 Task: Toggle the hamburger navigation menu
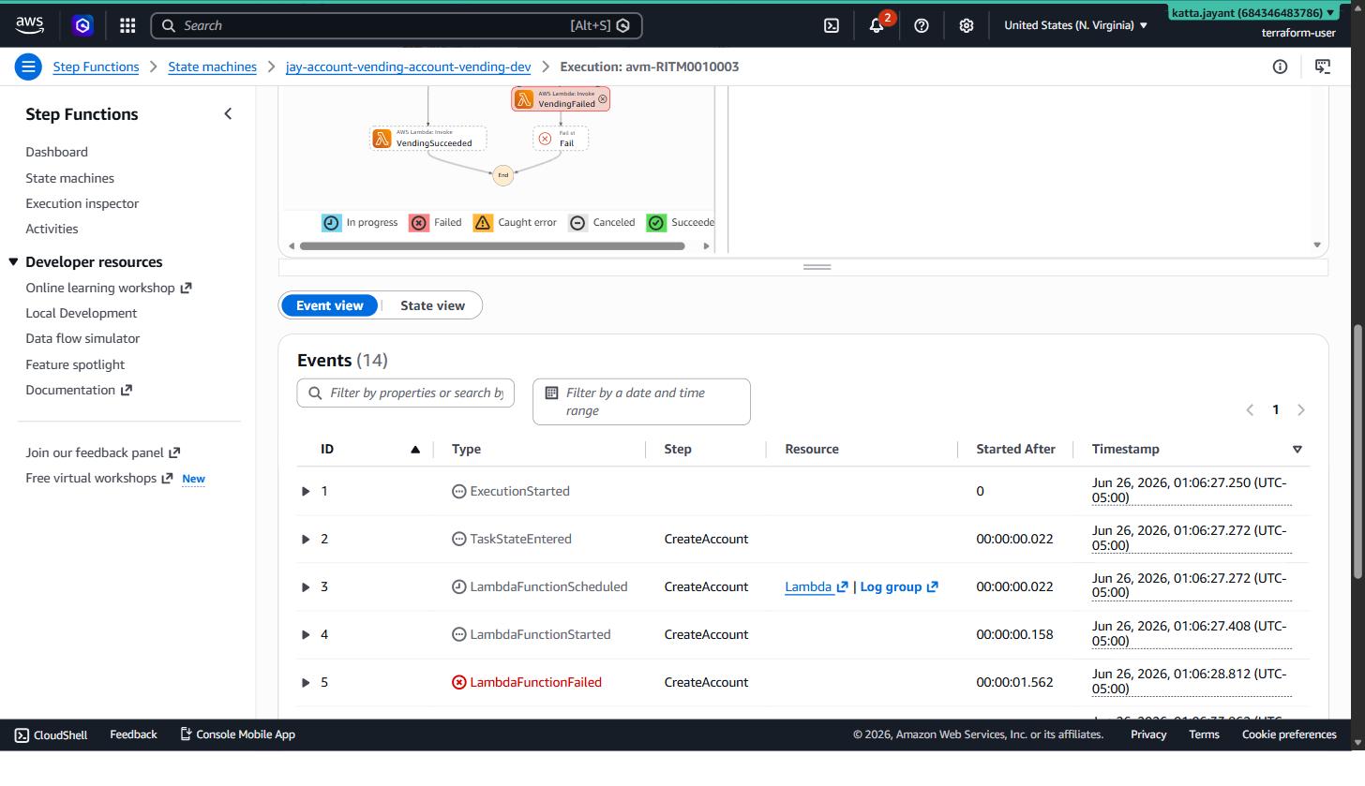click(x=28, y=67)
